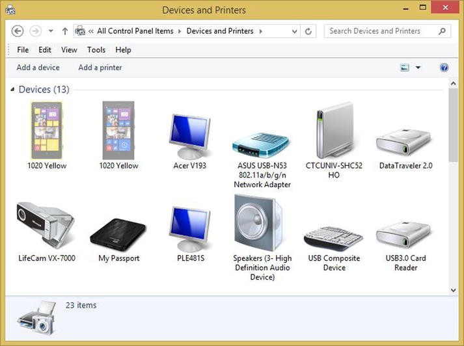Image resolution: width=464 pixels, height=346 pixels.
Task: Click Add a device
Action: coord(38,68)
